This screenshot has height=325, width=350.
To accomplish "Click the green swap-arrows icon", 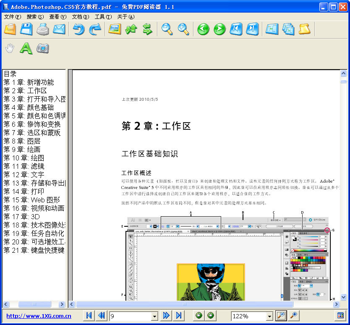I will coord(147,29).
